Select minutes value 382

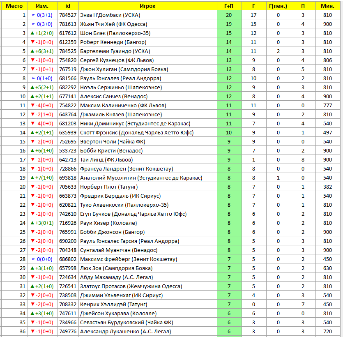[328, 187]
